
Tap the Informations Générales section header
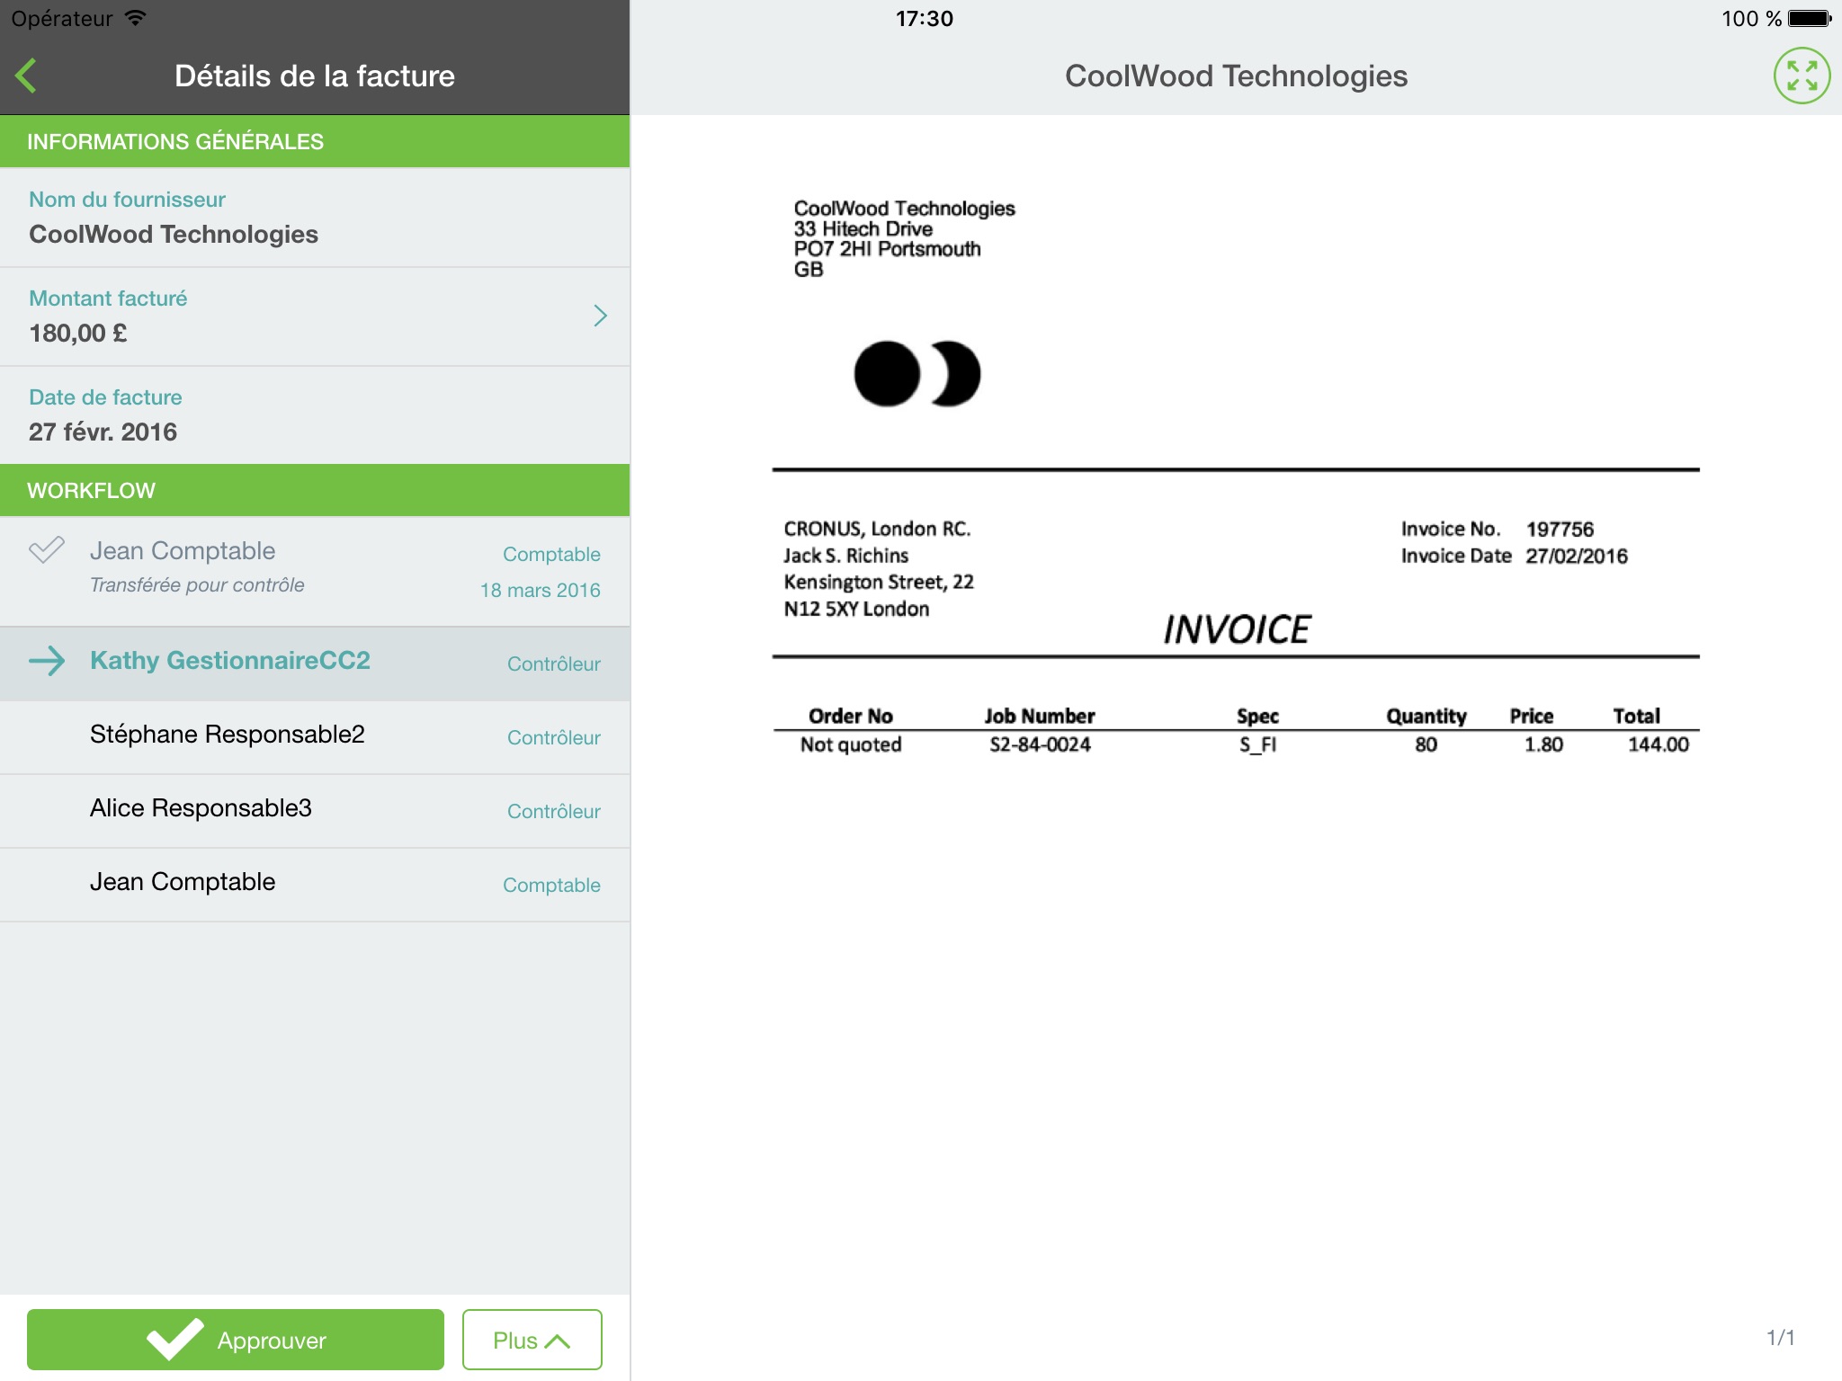click(315, 141)
